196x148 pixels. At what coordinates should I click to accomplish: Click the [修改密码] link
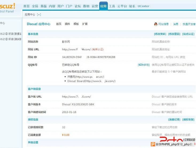[174, 34]
